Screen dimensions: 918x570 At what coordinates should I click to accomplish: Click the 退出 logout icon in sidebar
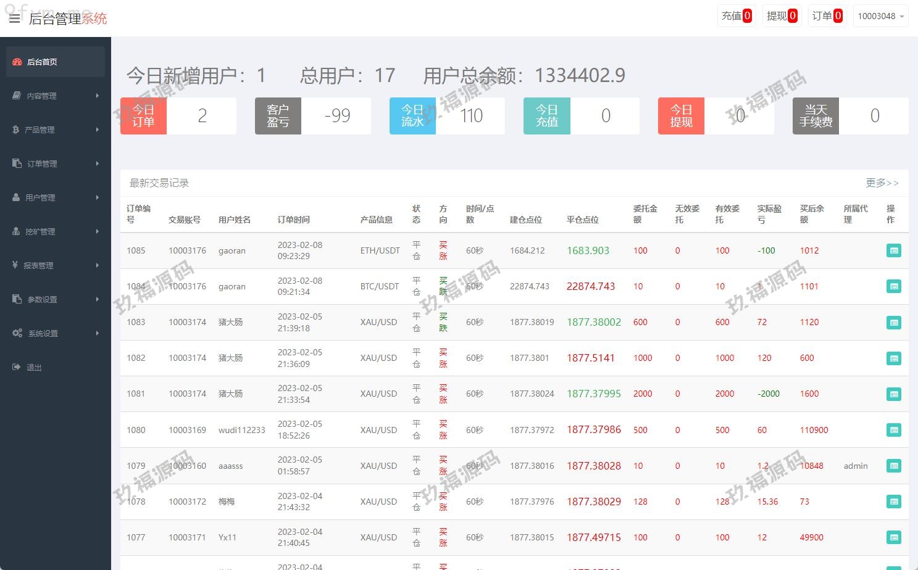point(17,367)
